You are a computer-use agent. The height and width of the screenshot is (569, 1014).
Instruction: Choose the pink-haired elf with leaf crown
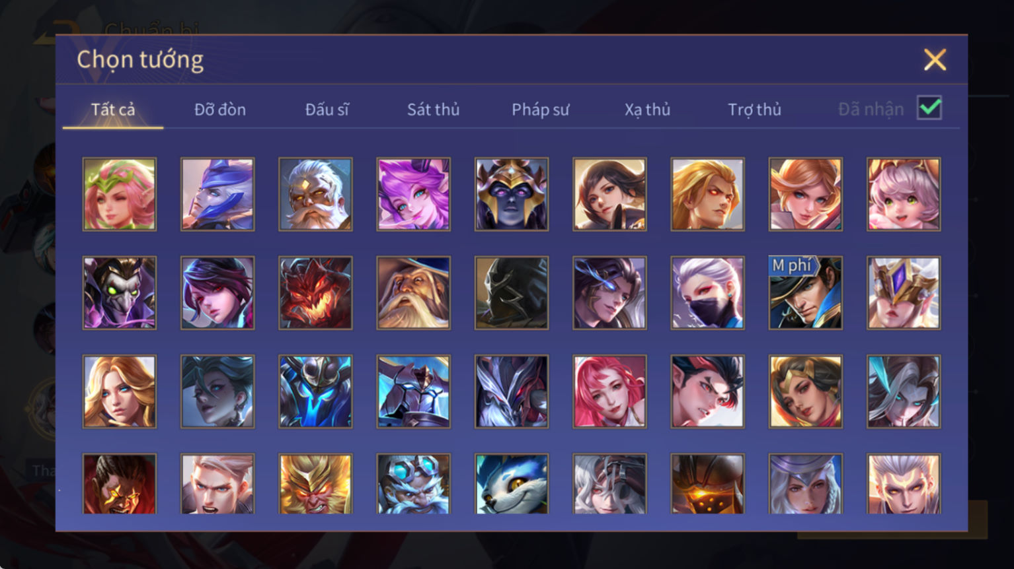(120, 194)
